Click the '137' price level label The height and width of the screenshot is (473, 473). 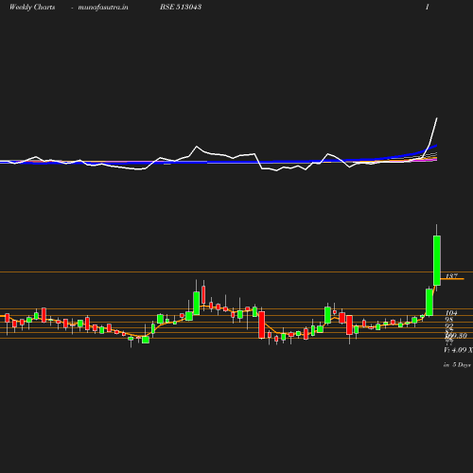(x=451, y=276)
